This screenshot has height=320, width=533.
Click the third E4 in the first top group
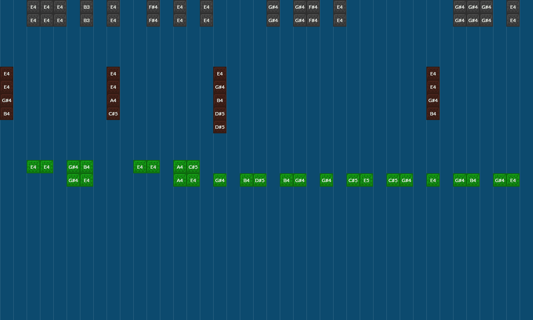[60, 7]
